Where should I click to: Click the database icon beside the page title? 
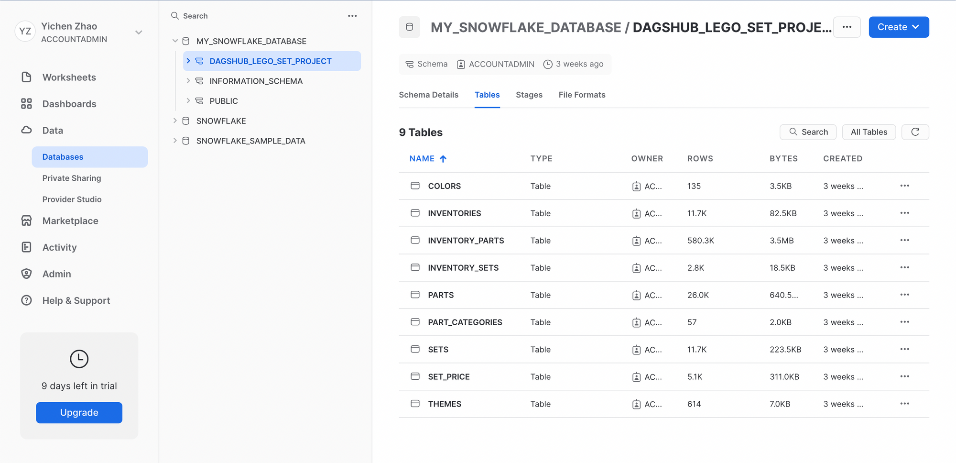point(410,27)
